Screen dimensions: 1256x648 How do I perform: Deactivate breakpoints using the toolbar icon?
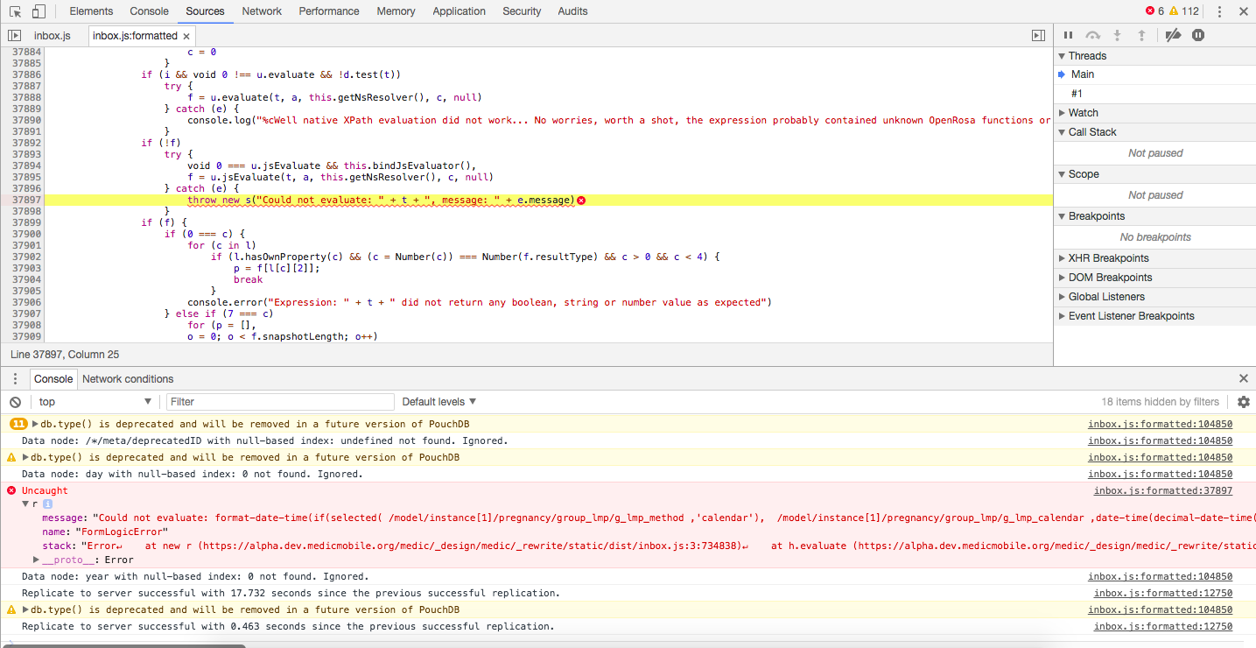click(1173, 35)
